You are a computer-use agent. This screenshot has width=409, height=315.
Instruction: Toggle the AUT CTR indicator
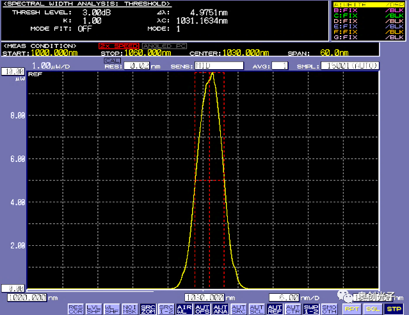click(293, 309)
